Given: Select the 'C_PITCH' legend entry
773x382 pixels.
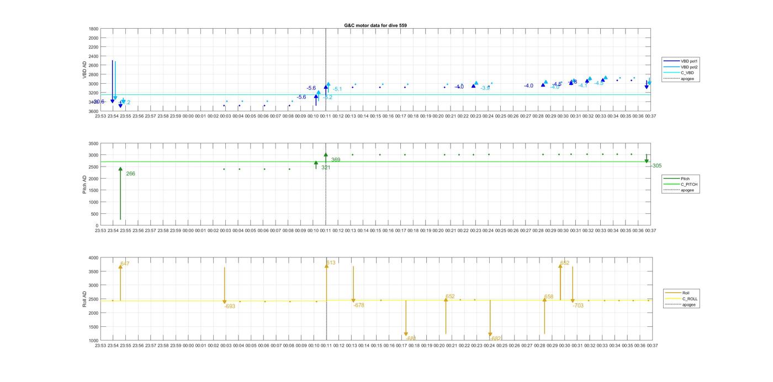Looking at the screenshot, I should 680,184.
